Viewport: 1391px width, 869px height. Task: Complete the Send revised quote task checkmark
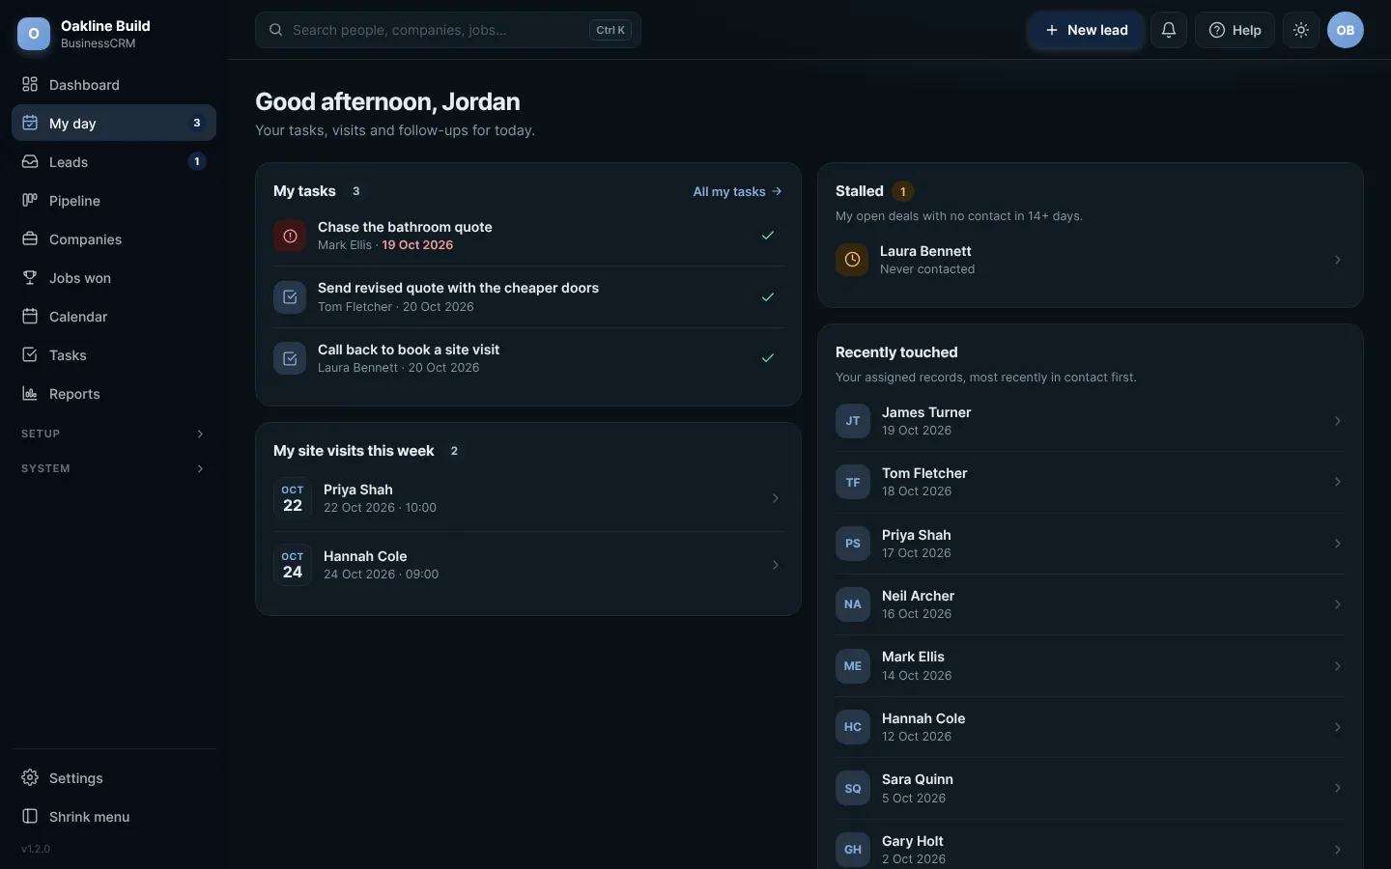[768, 297]
